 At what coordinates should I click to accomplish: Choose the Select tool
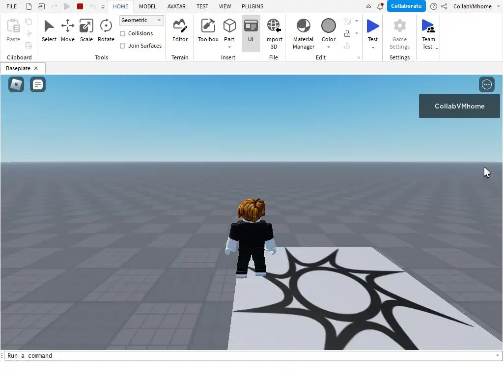(49, 30)
